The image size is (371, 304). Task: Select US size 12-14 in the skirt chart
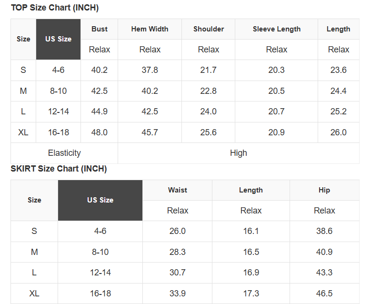pos(100,273)
